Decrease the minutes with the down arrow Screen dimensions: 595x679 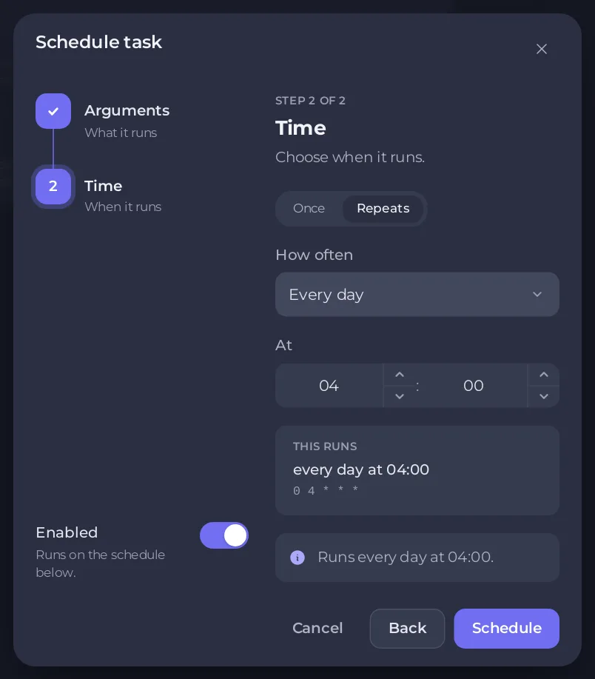pos(543,396)
